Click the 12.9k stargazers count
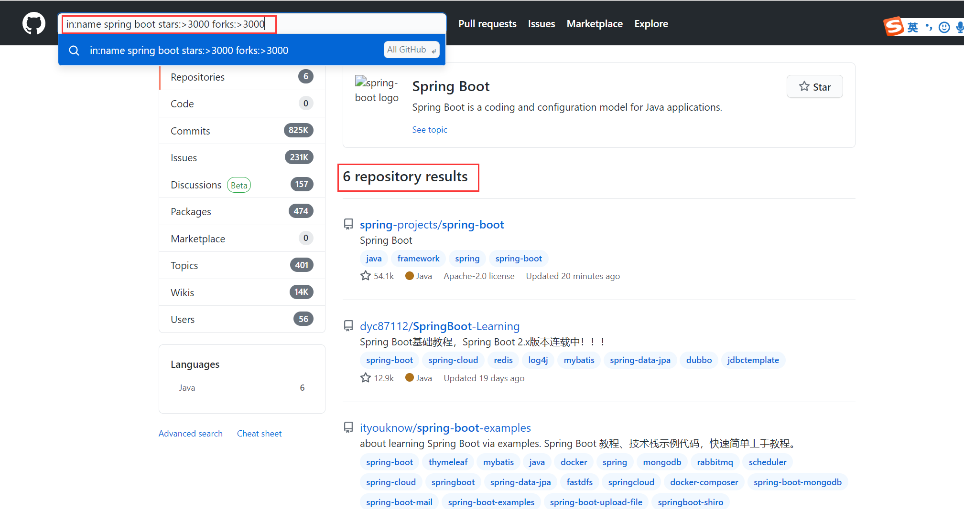 point(384,378)
